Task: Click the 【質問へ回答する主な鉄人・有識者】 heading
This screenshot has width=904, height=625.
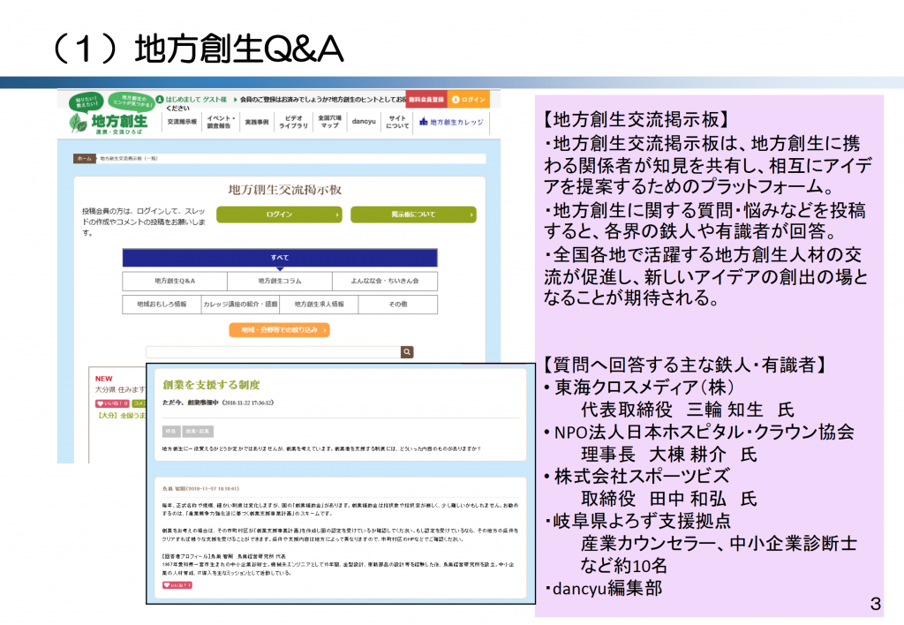Action: [685, 365]
